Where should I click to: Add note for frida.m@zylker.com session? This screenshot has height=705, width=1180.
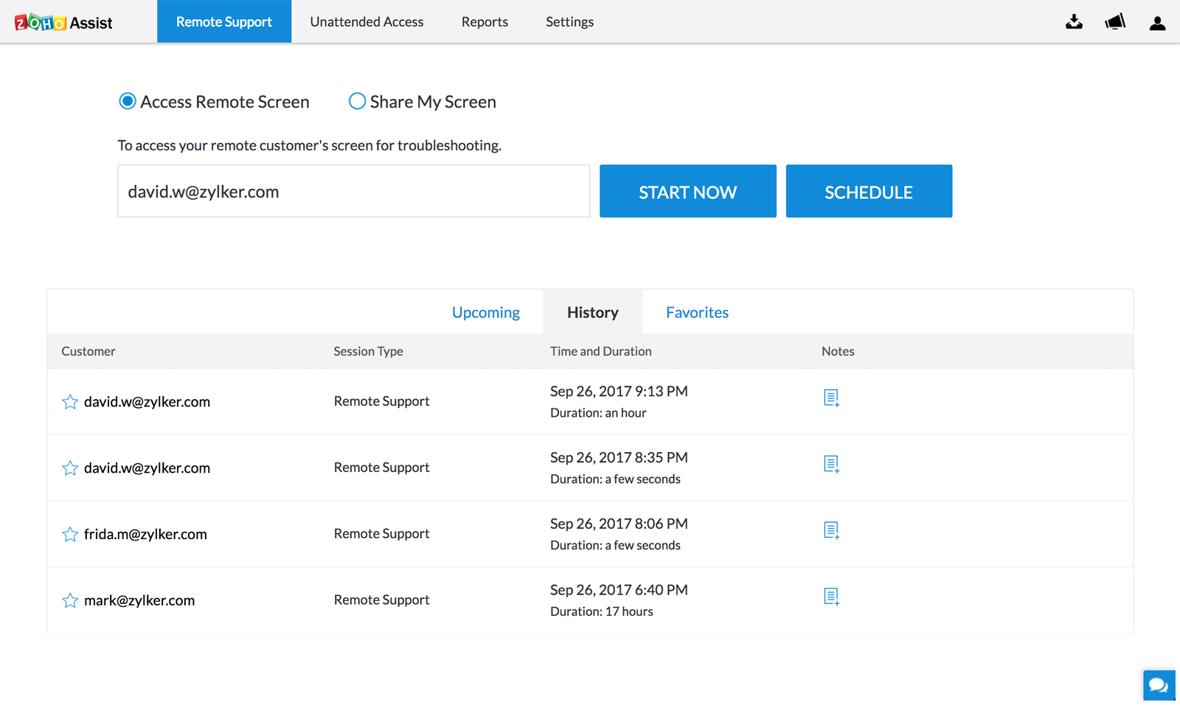click(x=831, y=531)
